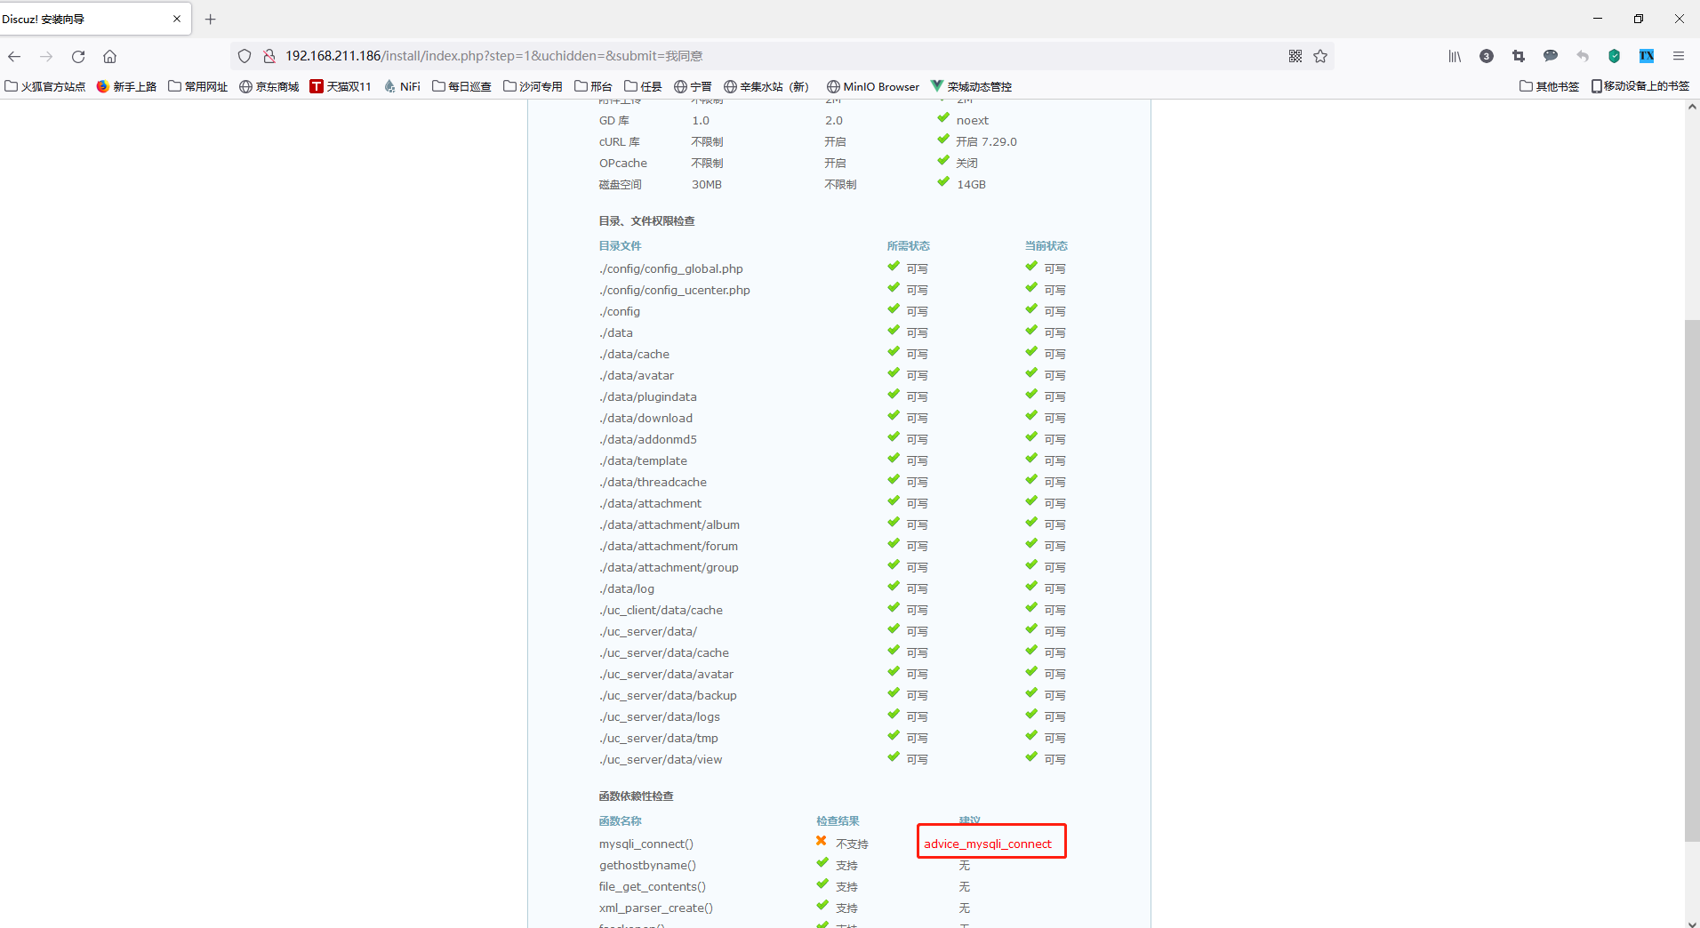Open the Firefox application menu
1700x928 pixels.
pyautogui.click(x=1679, y=56)
